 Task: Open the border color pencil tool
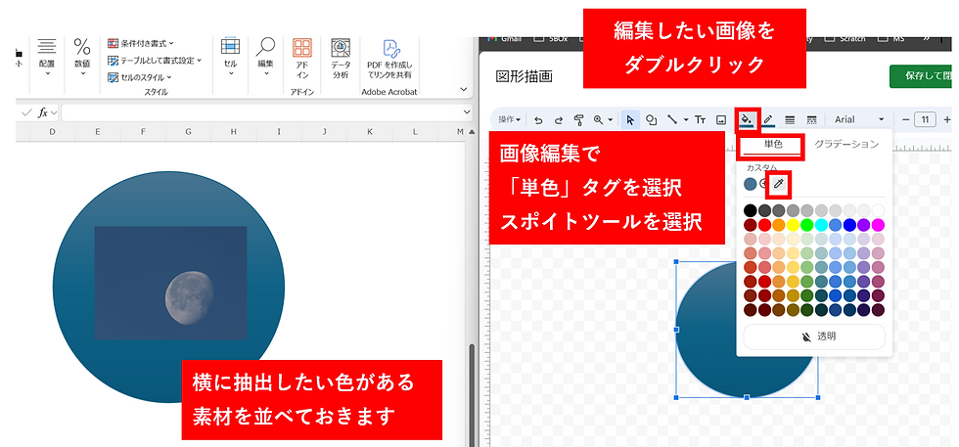point(769,120)
